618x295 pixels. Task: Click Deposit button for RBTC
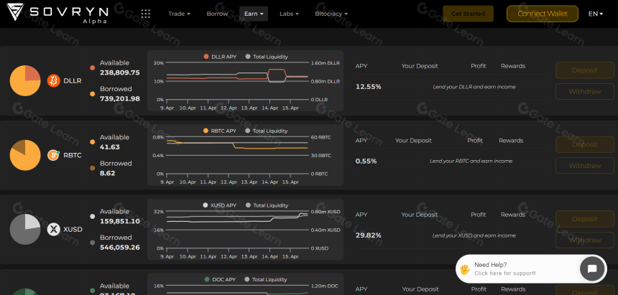(x=585, y=144)
